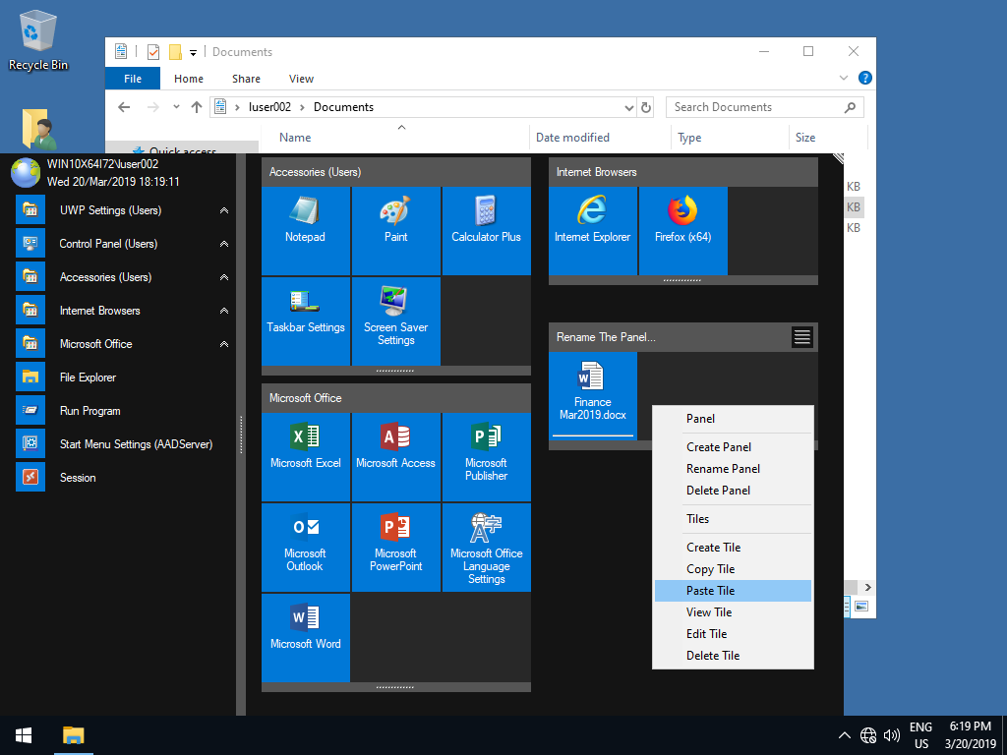
Task: Open the Share ribbon tab
Action: click(x=246, y=79)
